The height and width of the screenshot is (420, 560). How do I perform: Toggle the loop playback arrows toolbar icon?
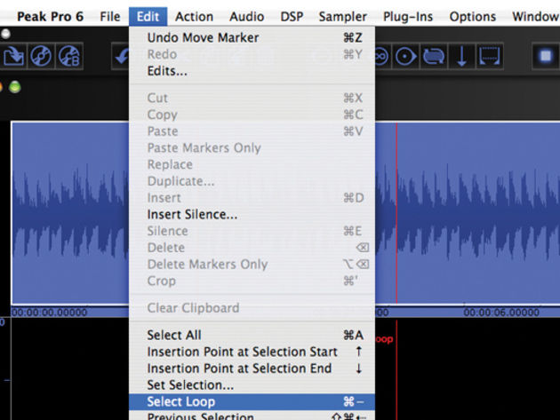(x=433, y=56)
